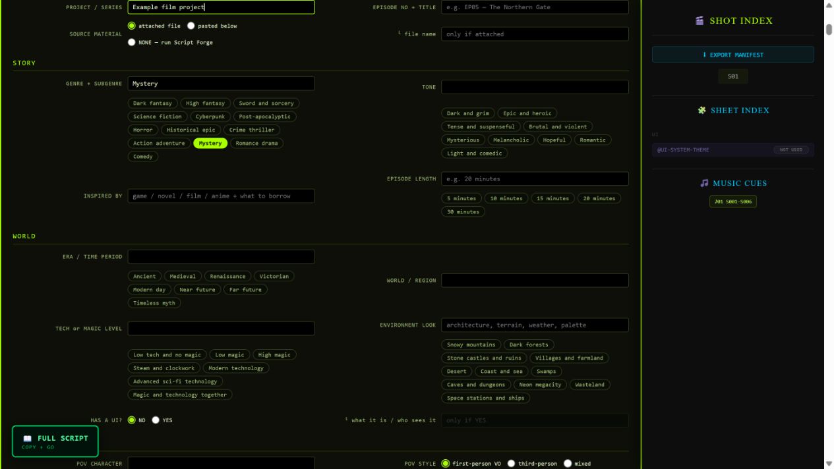
Task: Click the @UI-SYSTEM-THEME sheet row
Action: (732, 150)
